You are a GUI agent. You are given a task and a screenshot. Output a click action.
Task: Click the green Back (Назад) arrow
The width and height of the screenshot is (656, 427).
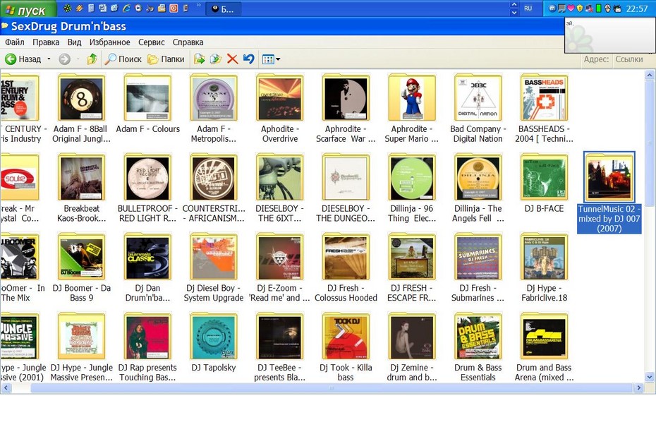click(23, 59)
